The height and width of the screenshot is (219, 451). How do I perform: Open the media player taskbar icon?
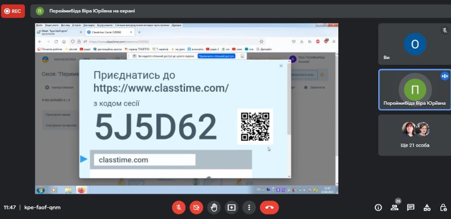pos(54,190)
